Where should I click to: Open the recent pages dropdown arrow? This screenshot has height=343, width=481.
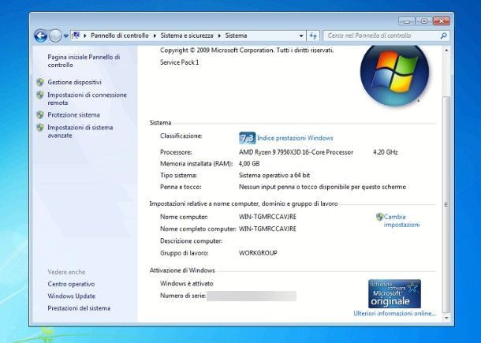point(65,36)
